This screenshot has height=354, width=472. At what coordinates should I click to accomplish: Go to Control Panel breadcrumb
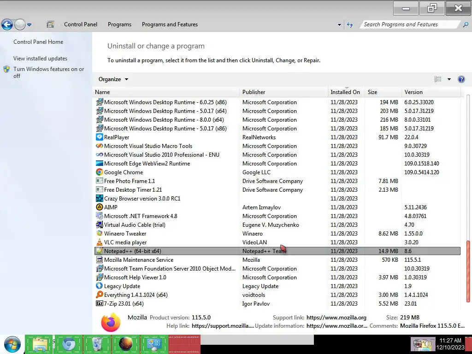click(x=81, y=24)
